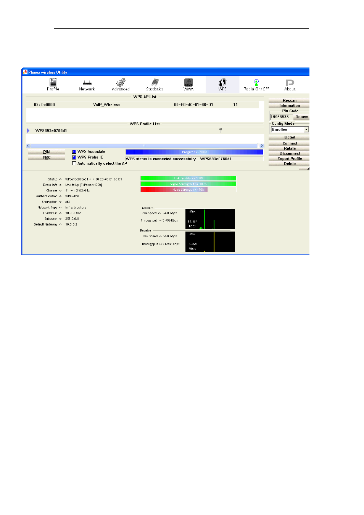Click the key icon in WPS profile row
Image resolution: width=364 pixels, height=515 pixels.
tap(221, 130)
